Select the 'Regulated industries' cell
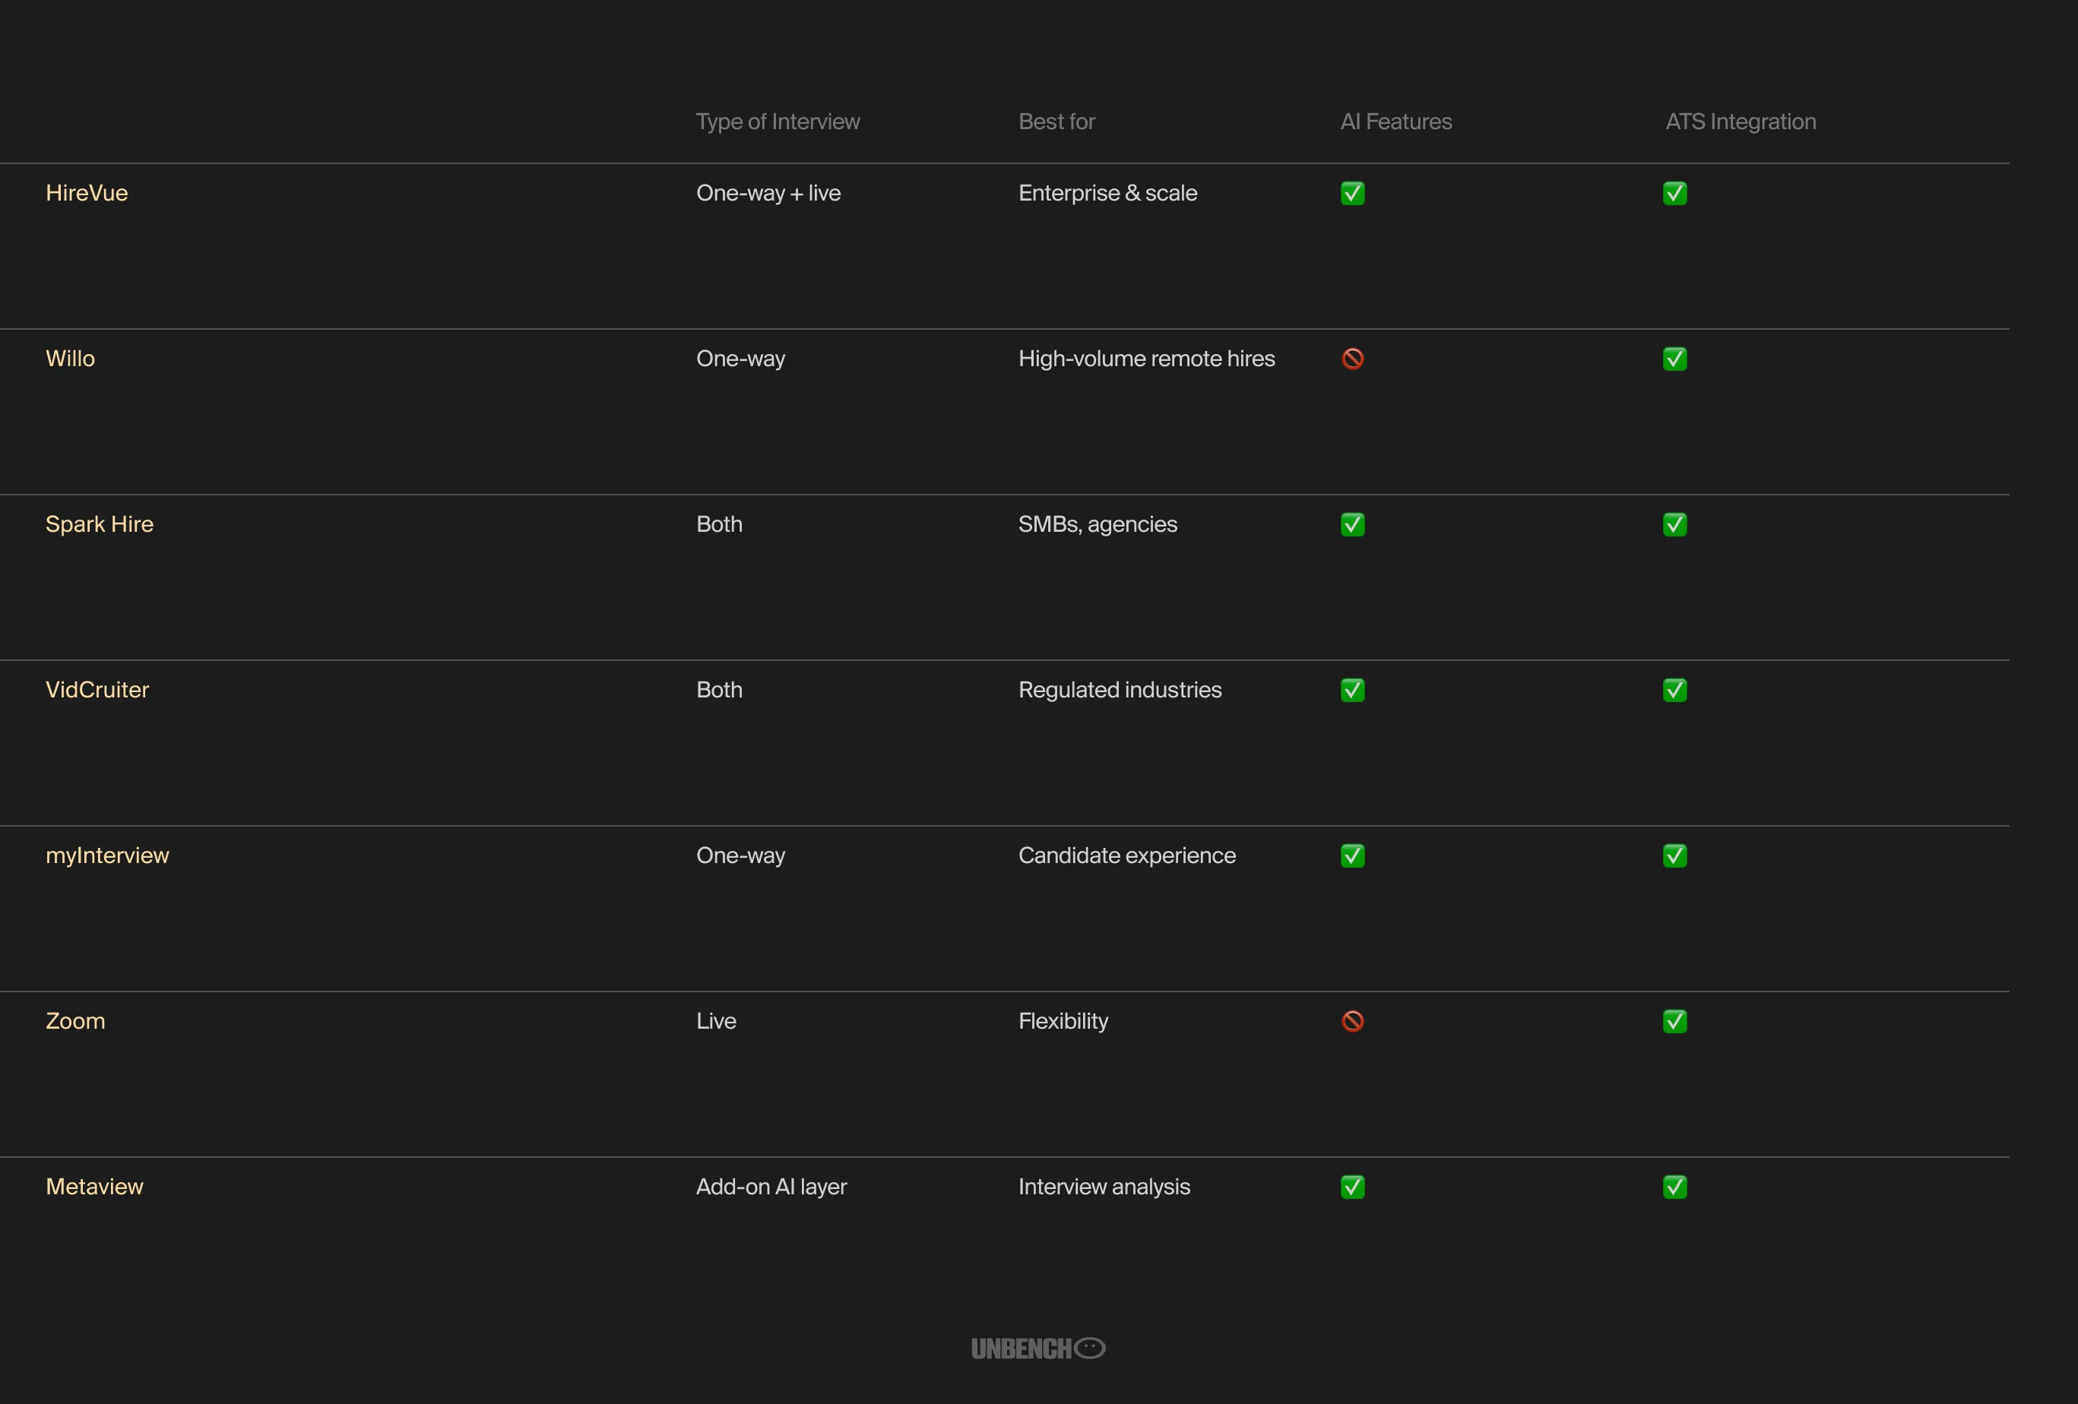This screenshot has width=2078, height=1404. pos(1120,690)
